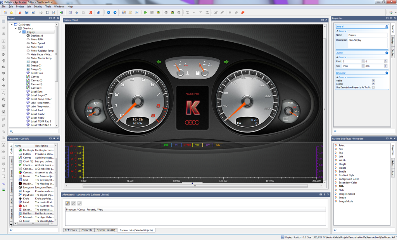This screenshot has height=240, width=397.
Task: Click the New document toolbar icon
Action: tap(5, 12)
